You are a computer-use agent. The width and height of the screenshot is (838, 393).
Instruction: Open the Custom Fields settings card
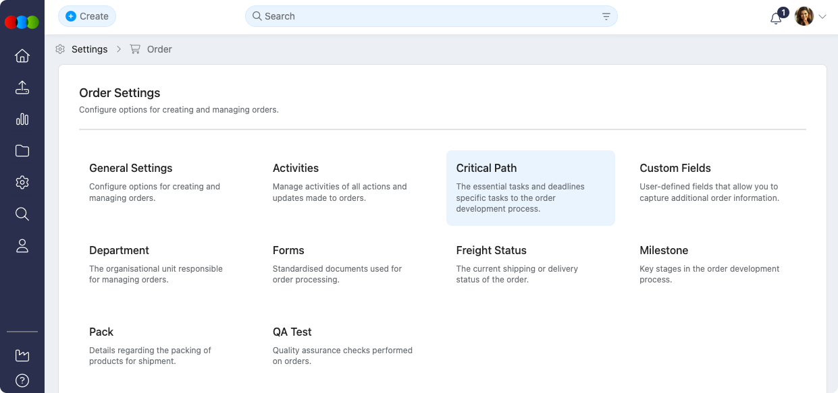point(714,182)
